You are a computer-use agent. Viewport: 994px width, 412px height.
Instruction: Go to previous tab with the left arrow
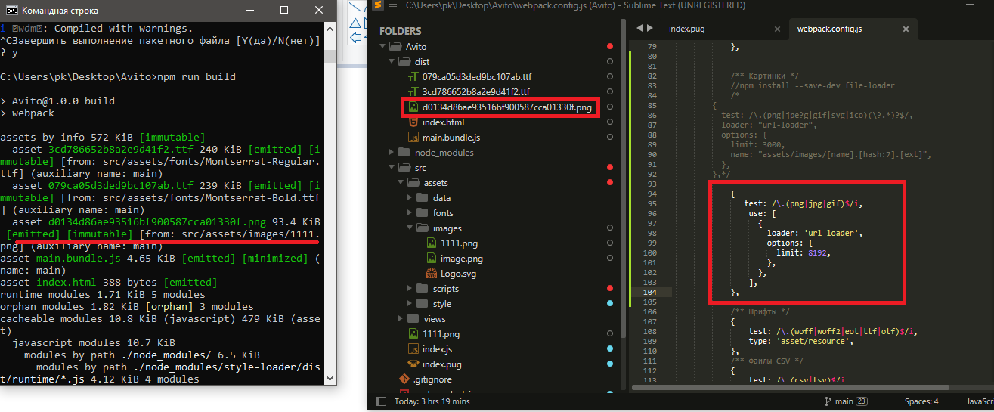639,28
